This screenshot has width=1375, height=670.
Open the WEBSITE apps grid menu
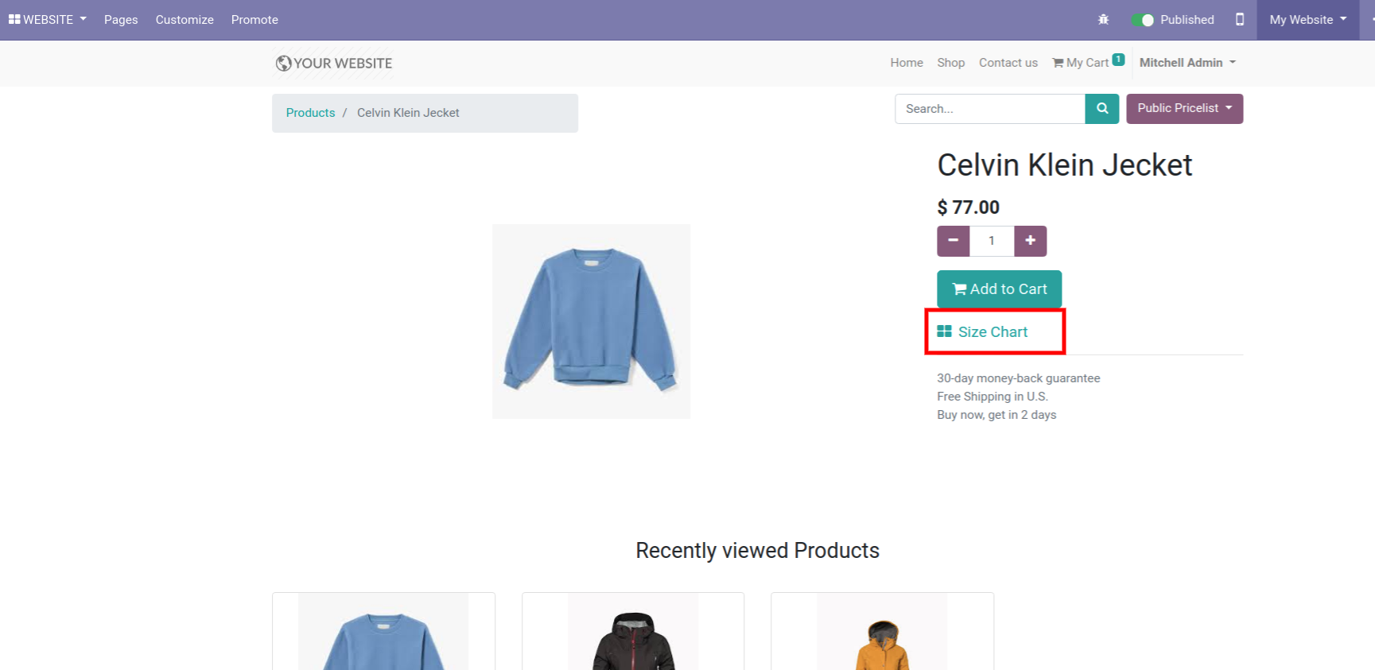(x=47, y=20)
